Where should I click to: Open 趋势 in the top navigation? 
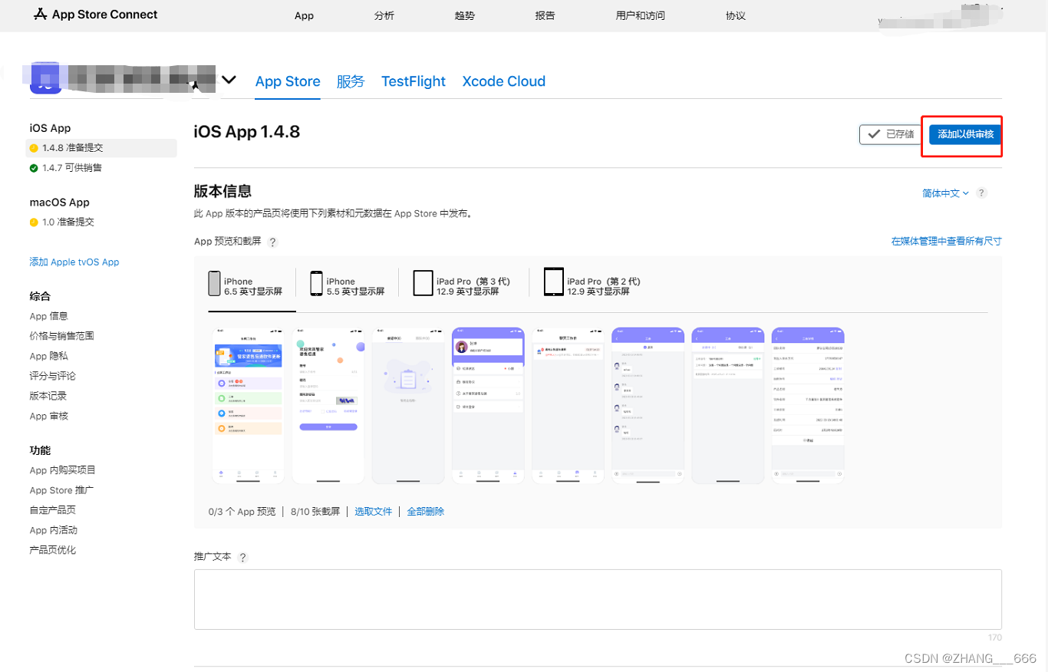[464, 15]
